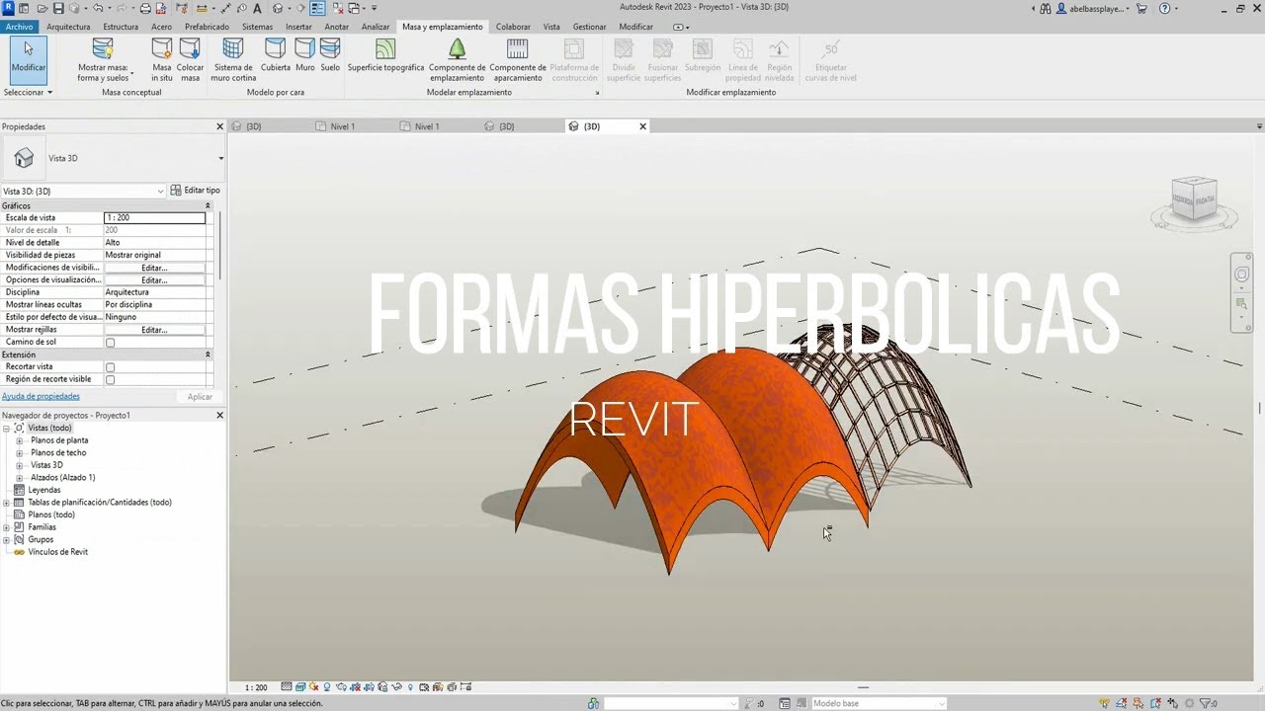Image resolution: width=1265 pixels, height=711 pixels.
Task: Click the design options icon beside Modelo base
Action: 785,703
